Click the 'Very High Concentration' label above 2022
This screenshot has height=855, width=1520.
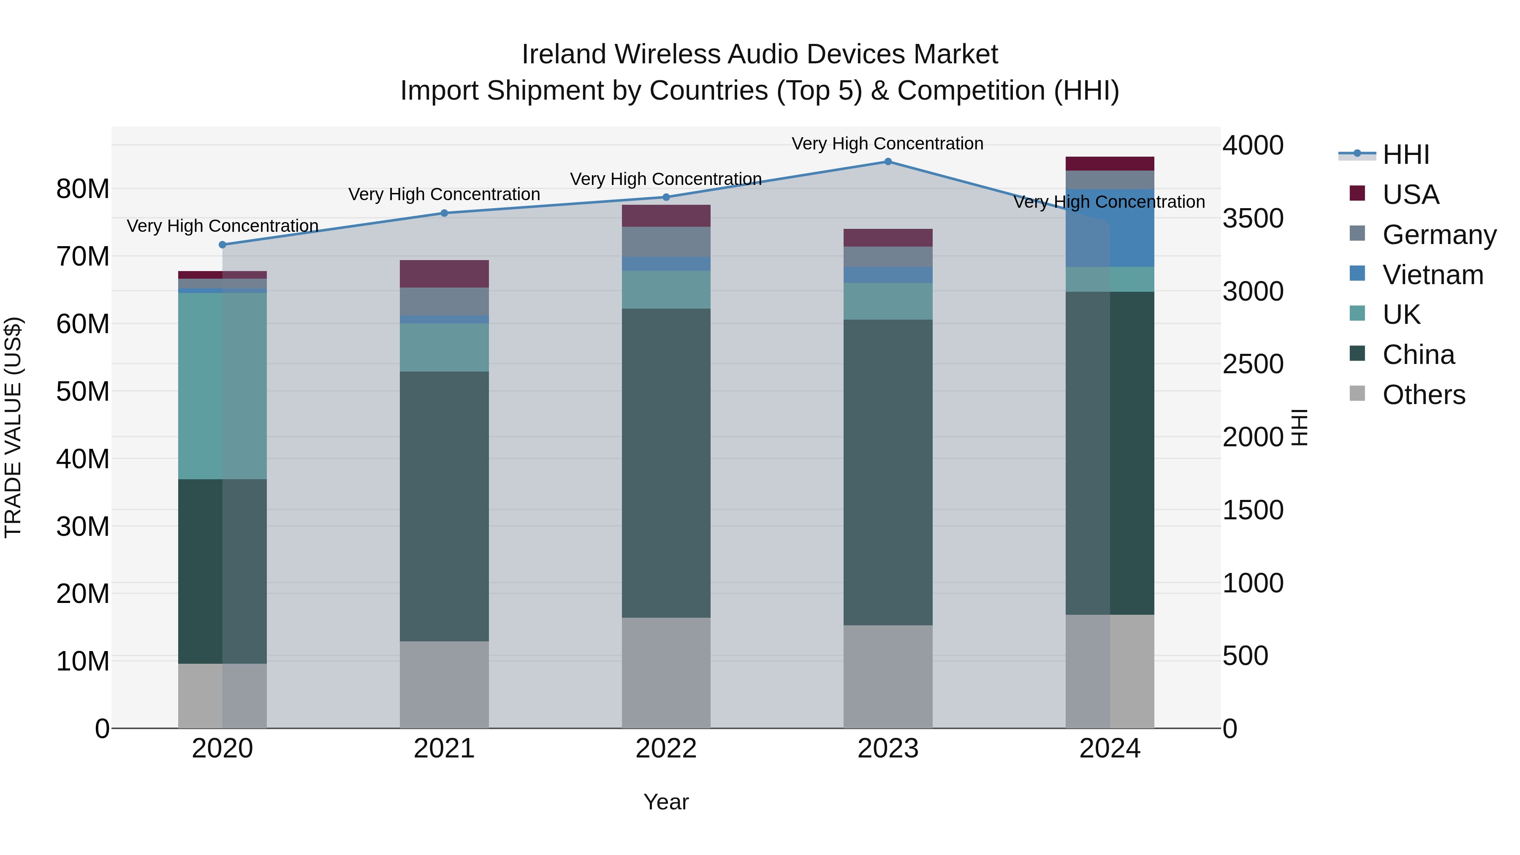coord(666,179)
